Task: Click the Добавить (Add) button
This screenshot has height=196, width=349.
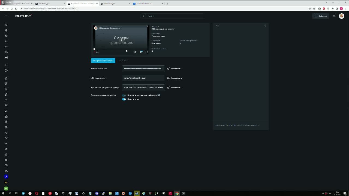Action: point(321,16)
